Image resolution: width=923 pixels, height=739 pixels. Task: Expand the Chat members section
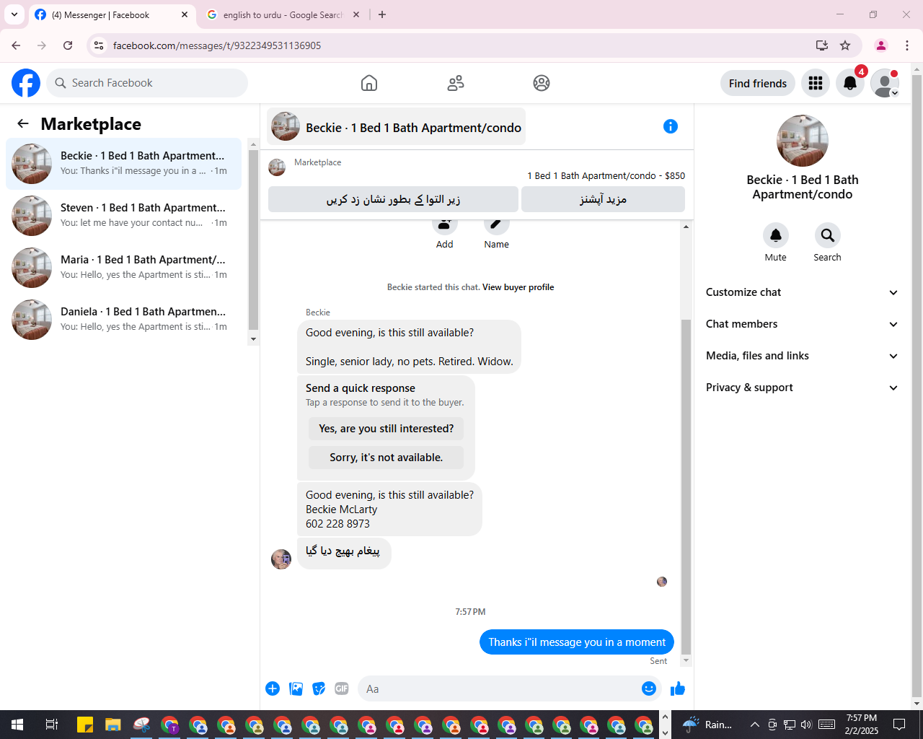click(x=802, y=324)
